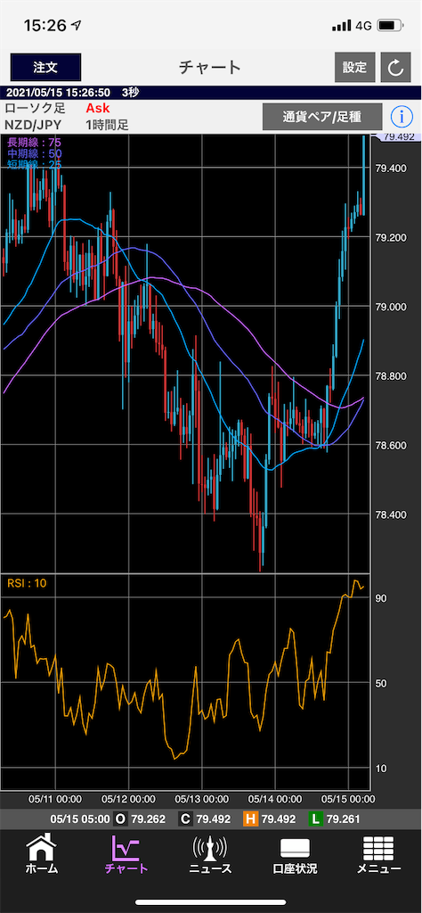Click the C 79.492 close value
The height and width of the screenshot is (913, 422).
[205, 819]
